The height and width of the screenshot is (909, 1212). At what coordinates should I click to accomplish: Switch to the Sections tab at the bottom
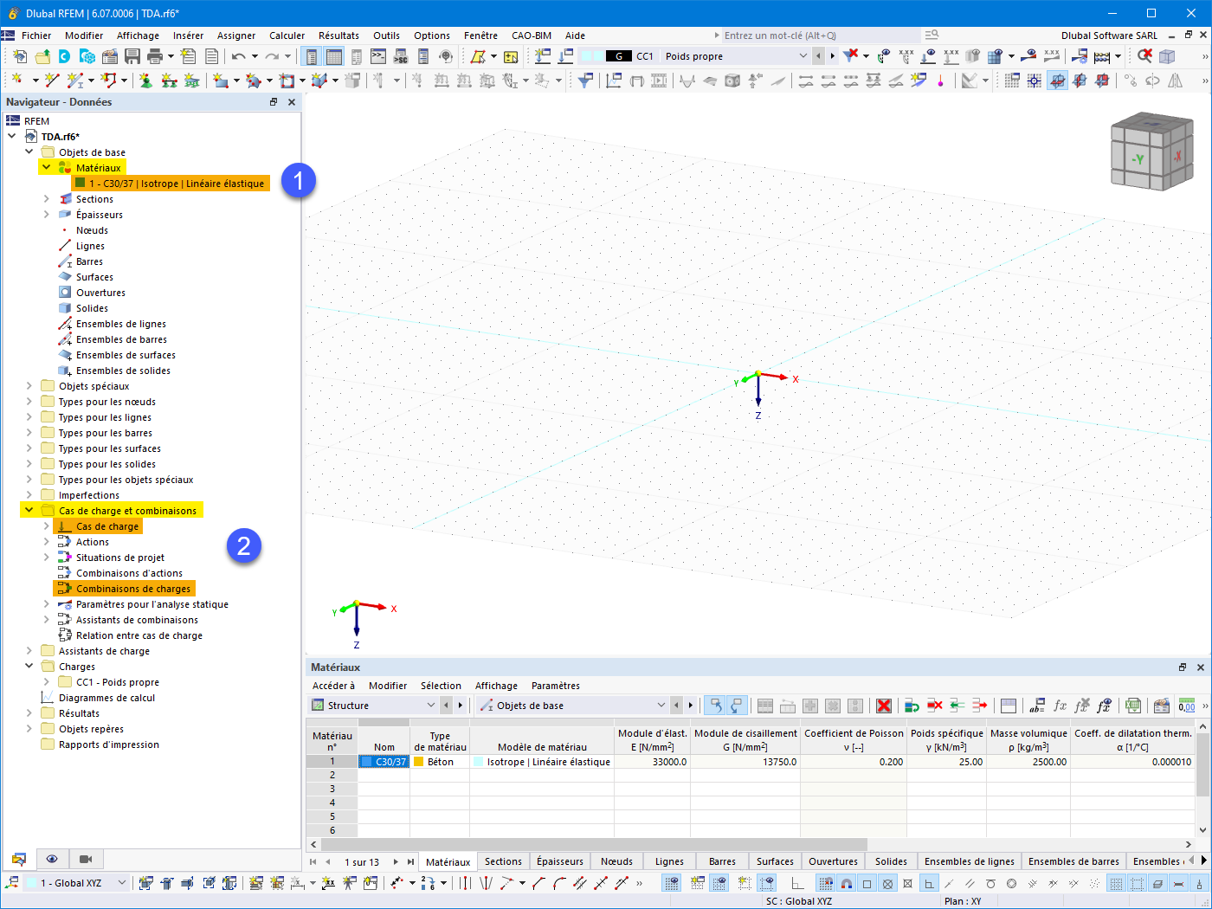[x=503, y=861]
